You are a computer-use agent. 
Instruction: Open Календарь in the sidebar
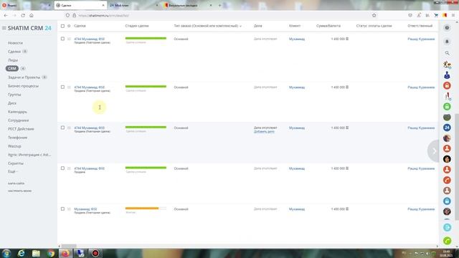17,112
